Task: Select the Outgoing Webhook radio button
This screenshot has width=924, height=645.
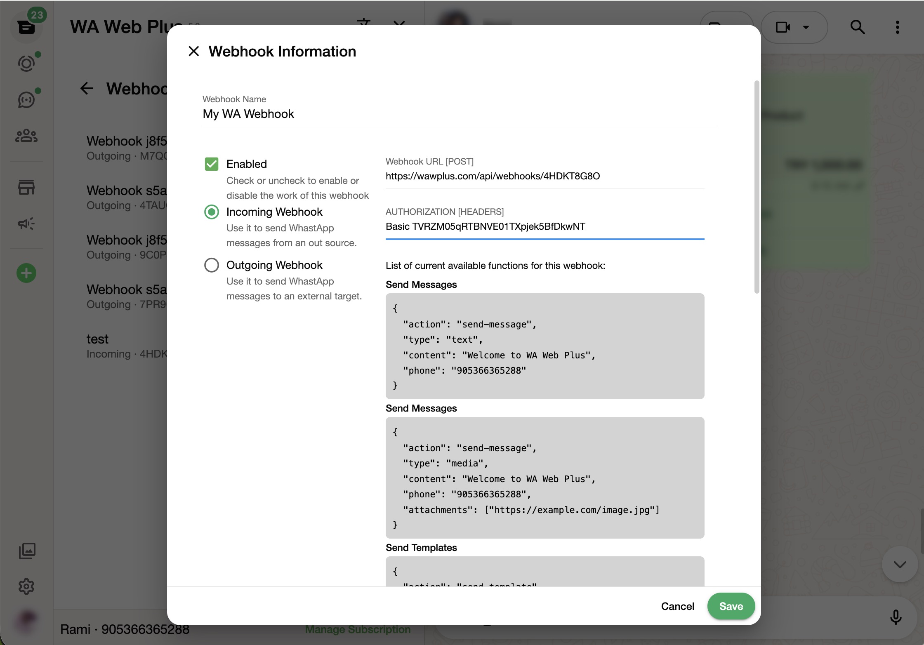Action: coord(212,265)
